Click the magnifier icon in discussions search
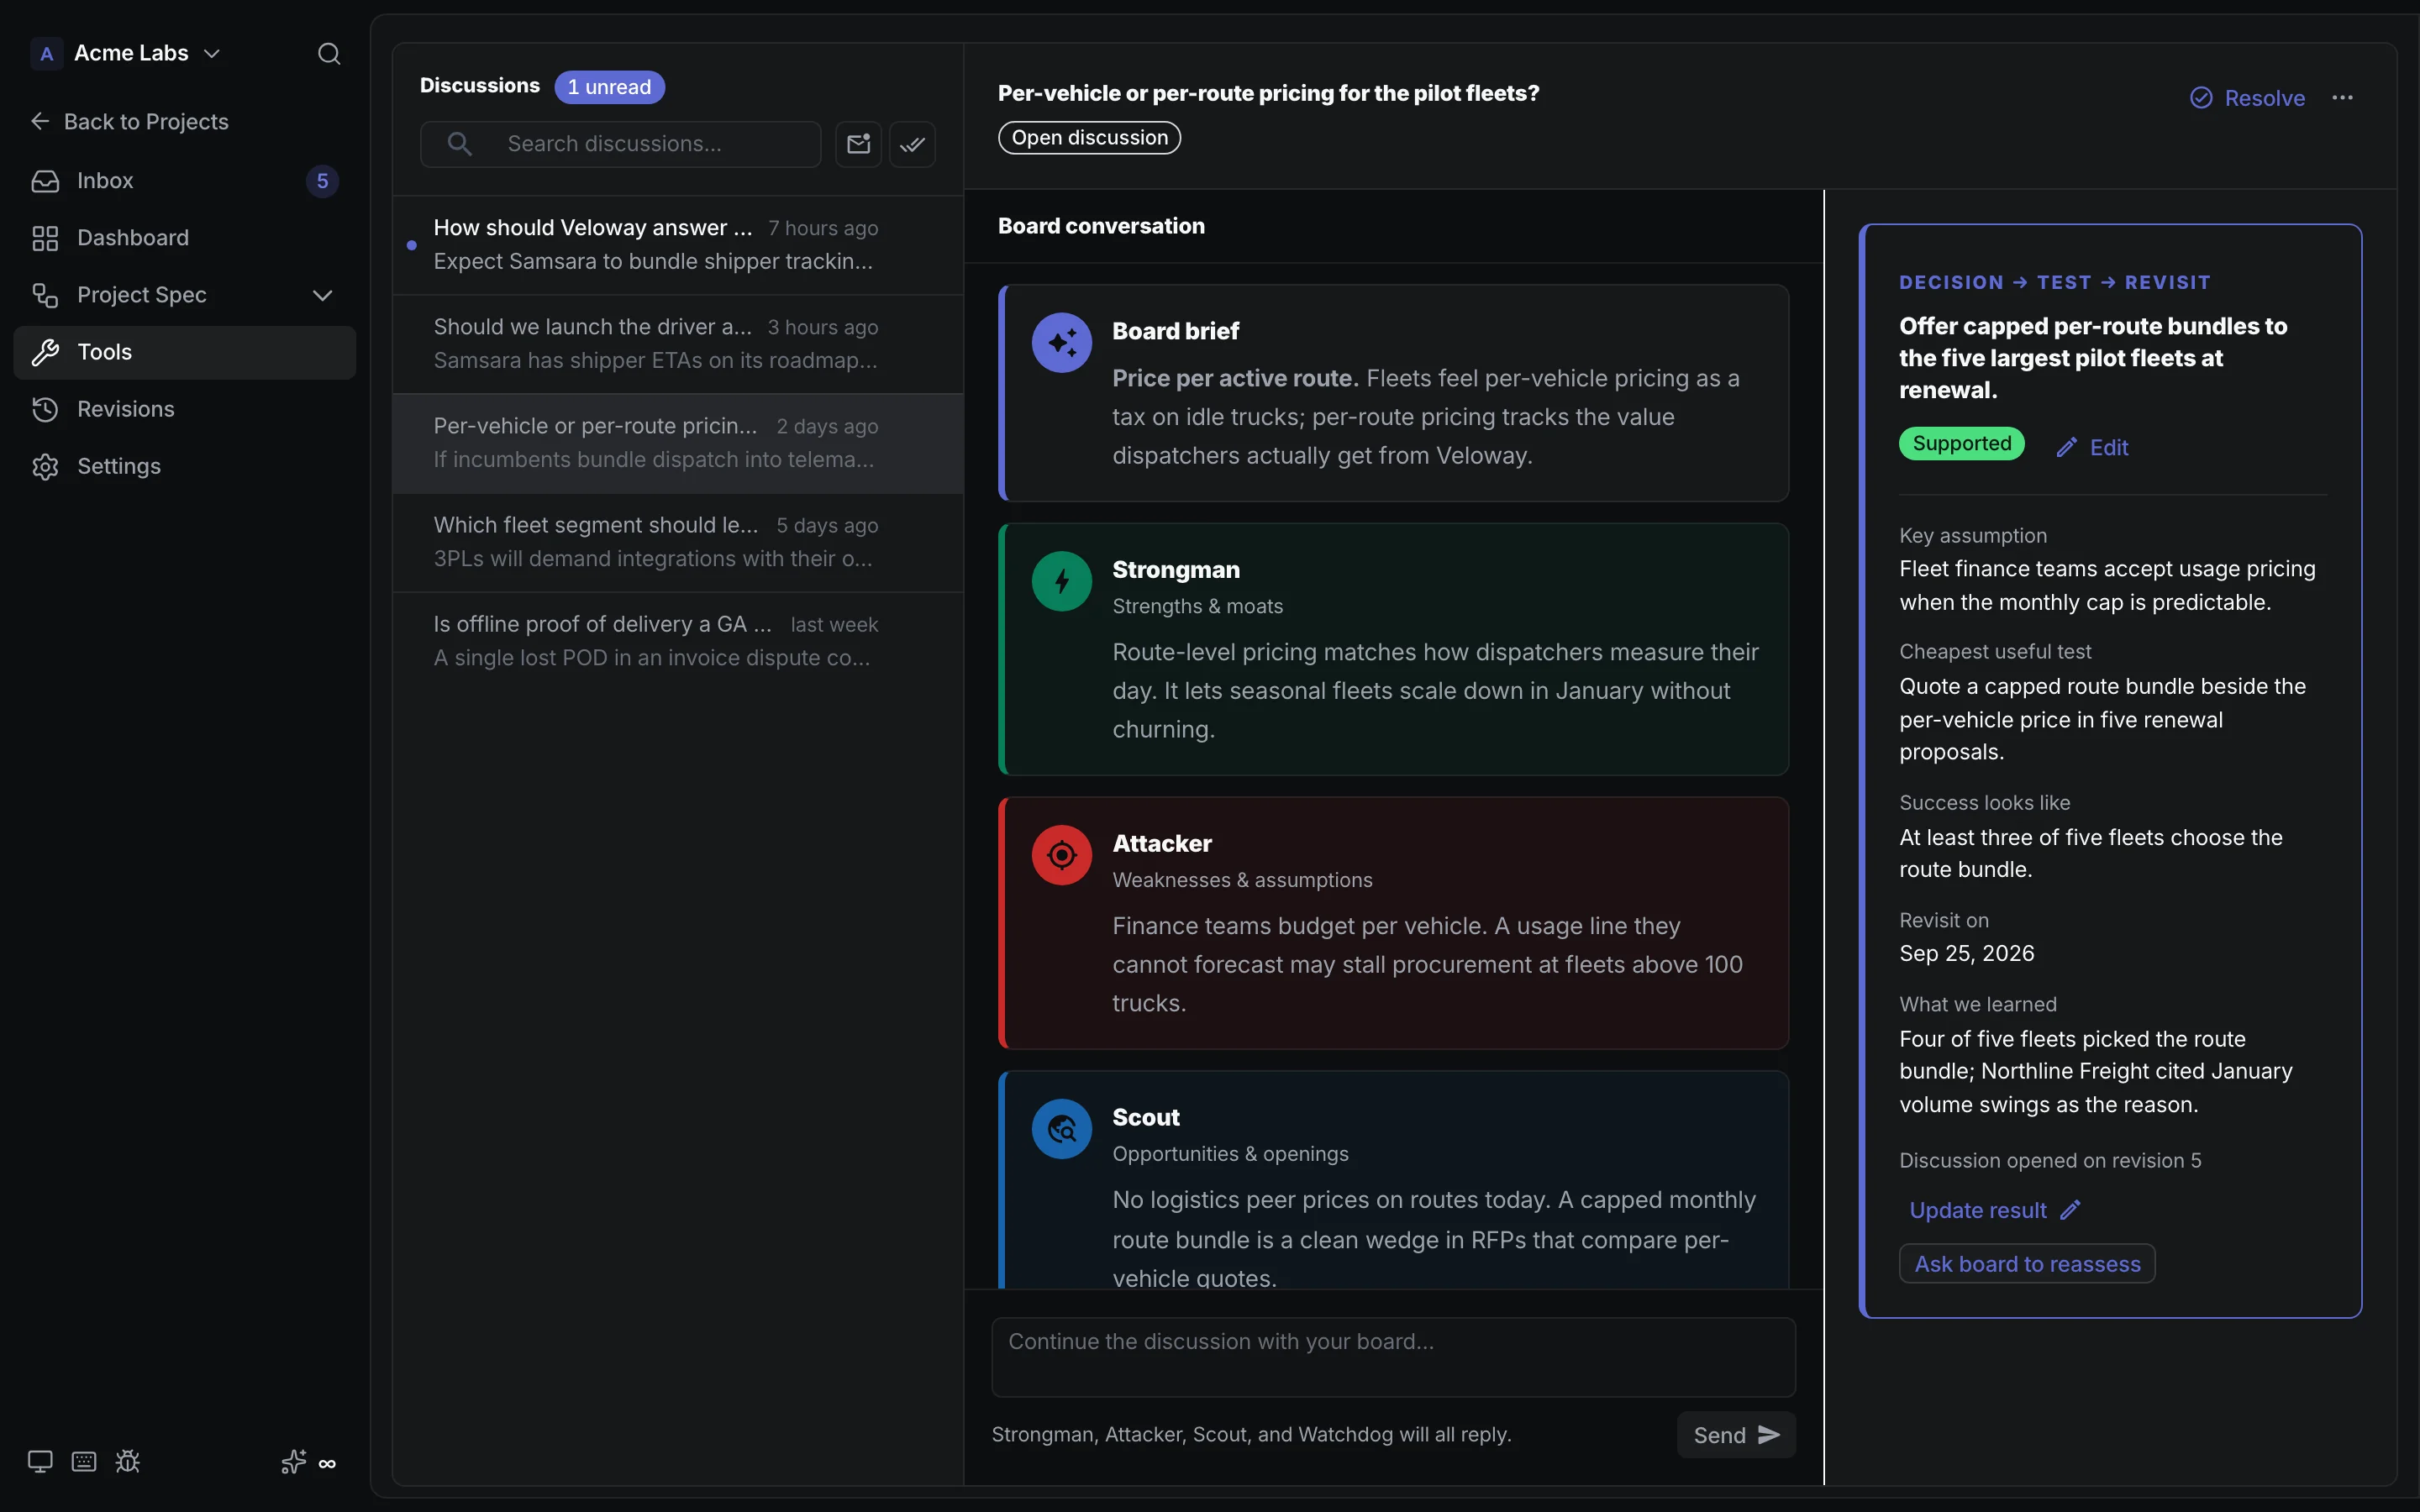The height and width of the screenshot is (1512, 2420). click(x=459, y=144)
